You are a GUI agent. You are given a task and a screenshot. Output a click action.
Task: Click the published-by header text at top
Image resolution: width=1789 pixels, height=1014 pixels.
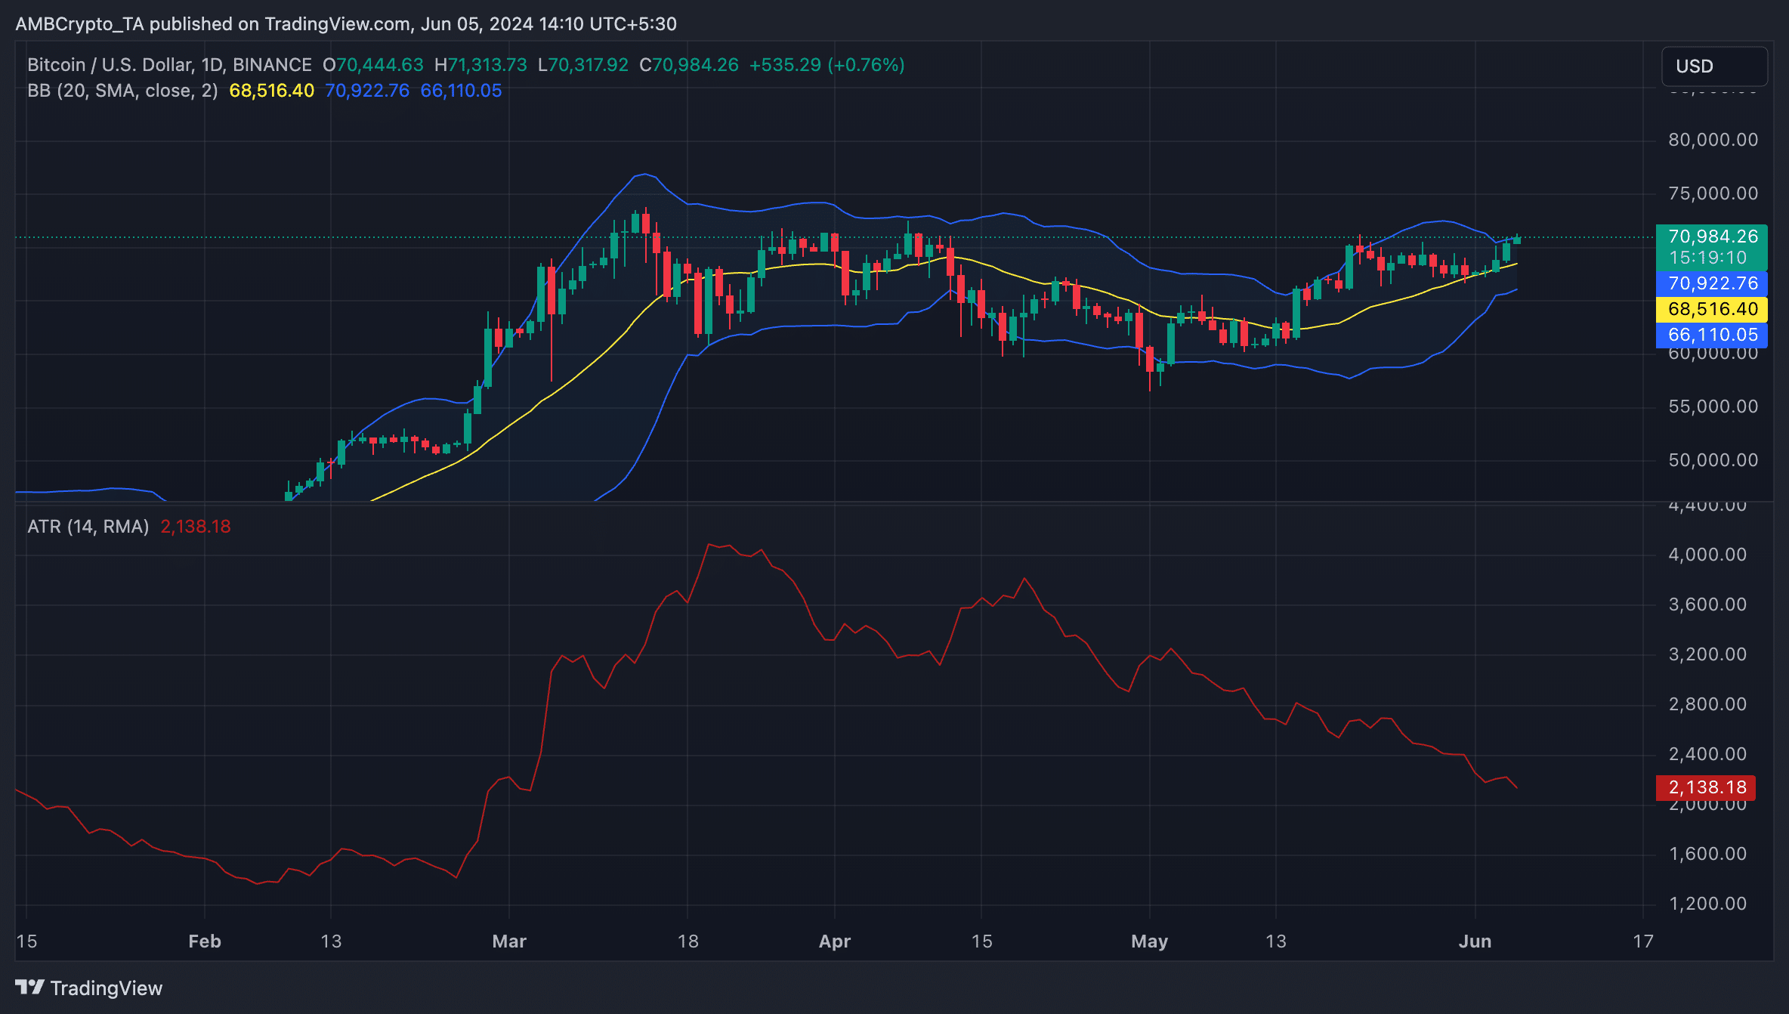click(346, 24)
